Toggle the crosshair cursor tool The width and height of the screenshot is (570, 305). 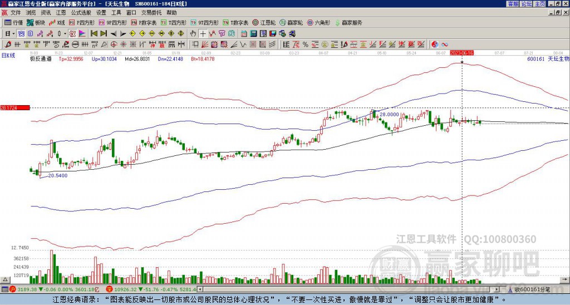pyautogui.click(x=203, y=34)
